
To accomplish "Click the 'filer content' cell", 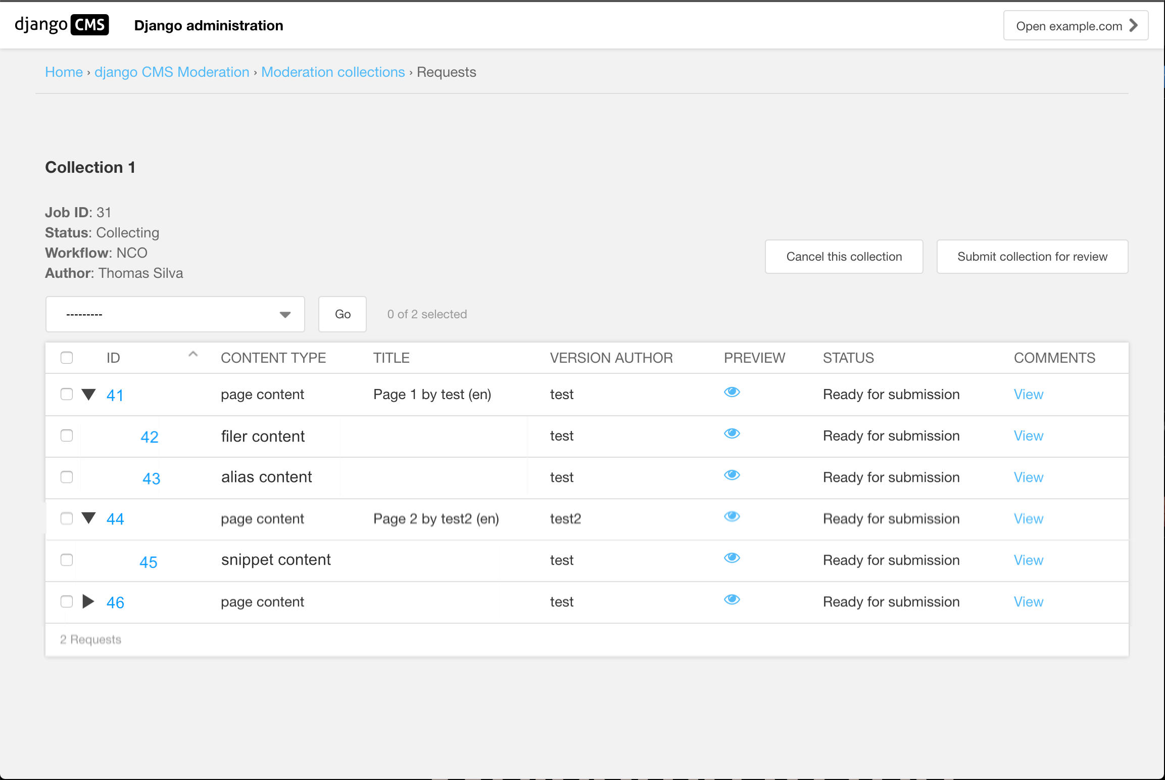I will point(263,436).
